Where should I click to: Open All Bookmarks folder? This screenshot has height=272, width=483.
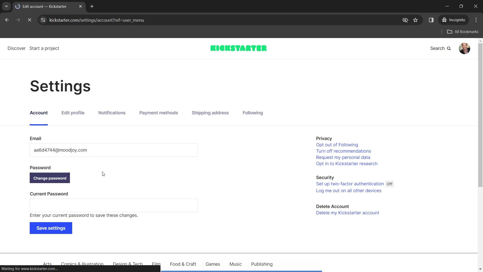[x=463, y=31]
